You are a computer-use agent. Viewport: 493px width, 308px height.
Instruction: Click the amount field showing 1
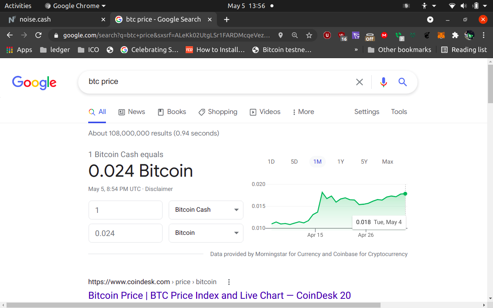(126, 210)
